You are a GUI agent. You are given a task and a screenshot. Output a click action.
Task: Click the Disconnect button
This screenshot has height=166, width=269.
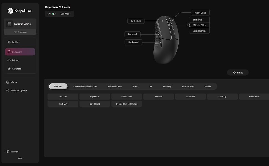(x=20, y=32)
